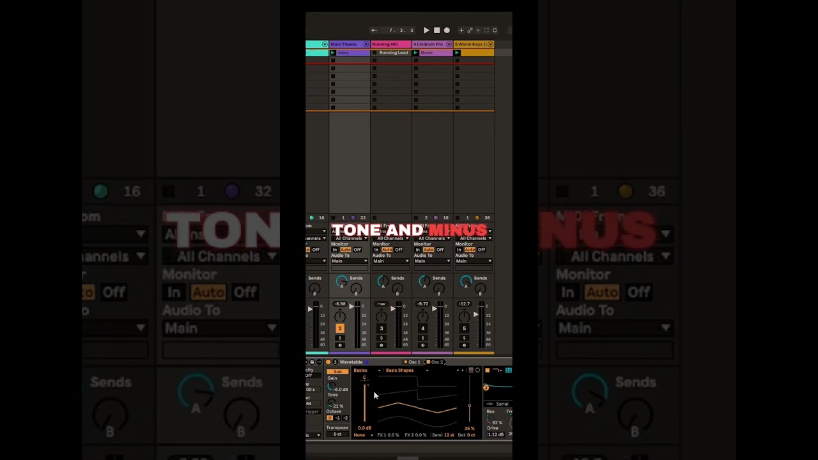Click track 2 Send A knob
The height and width of the screenshot is (460, 818).
341,280
